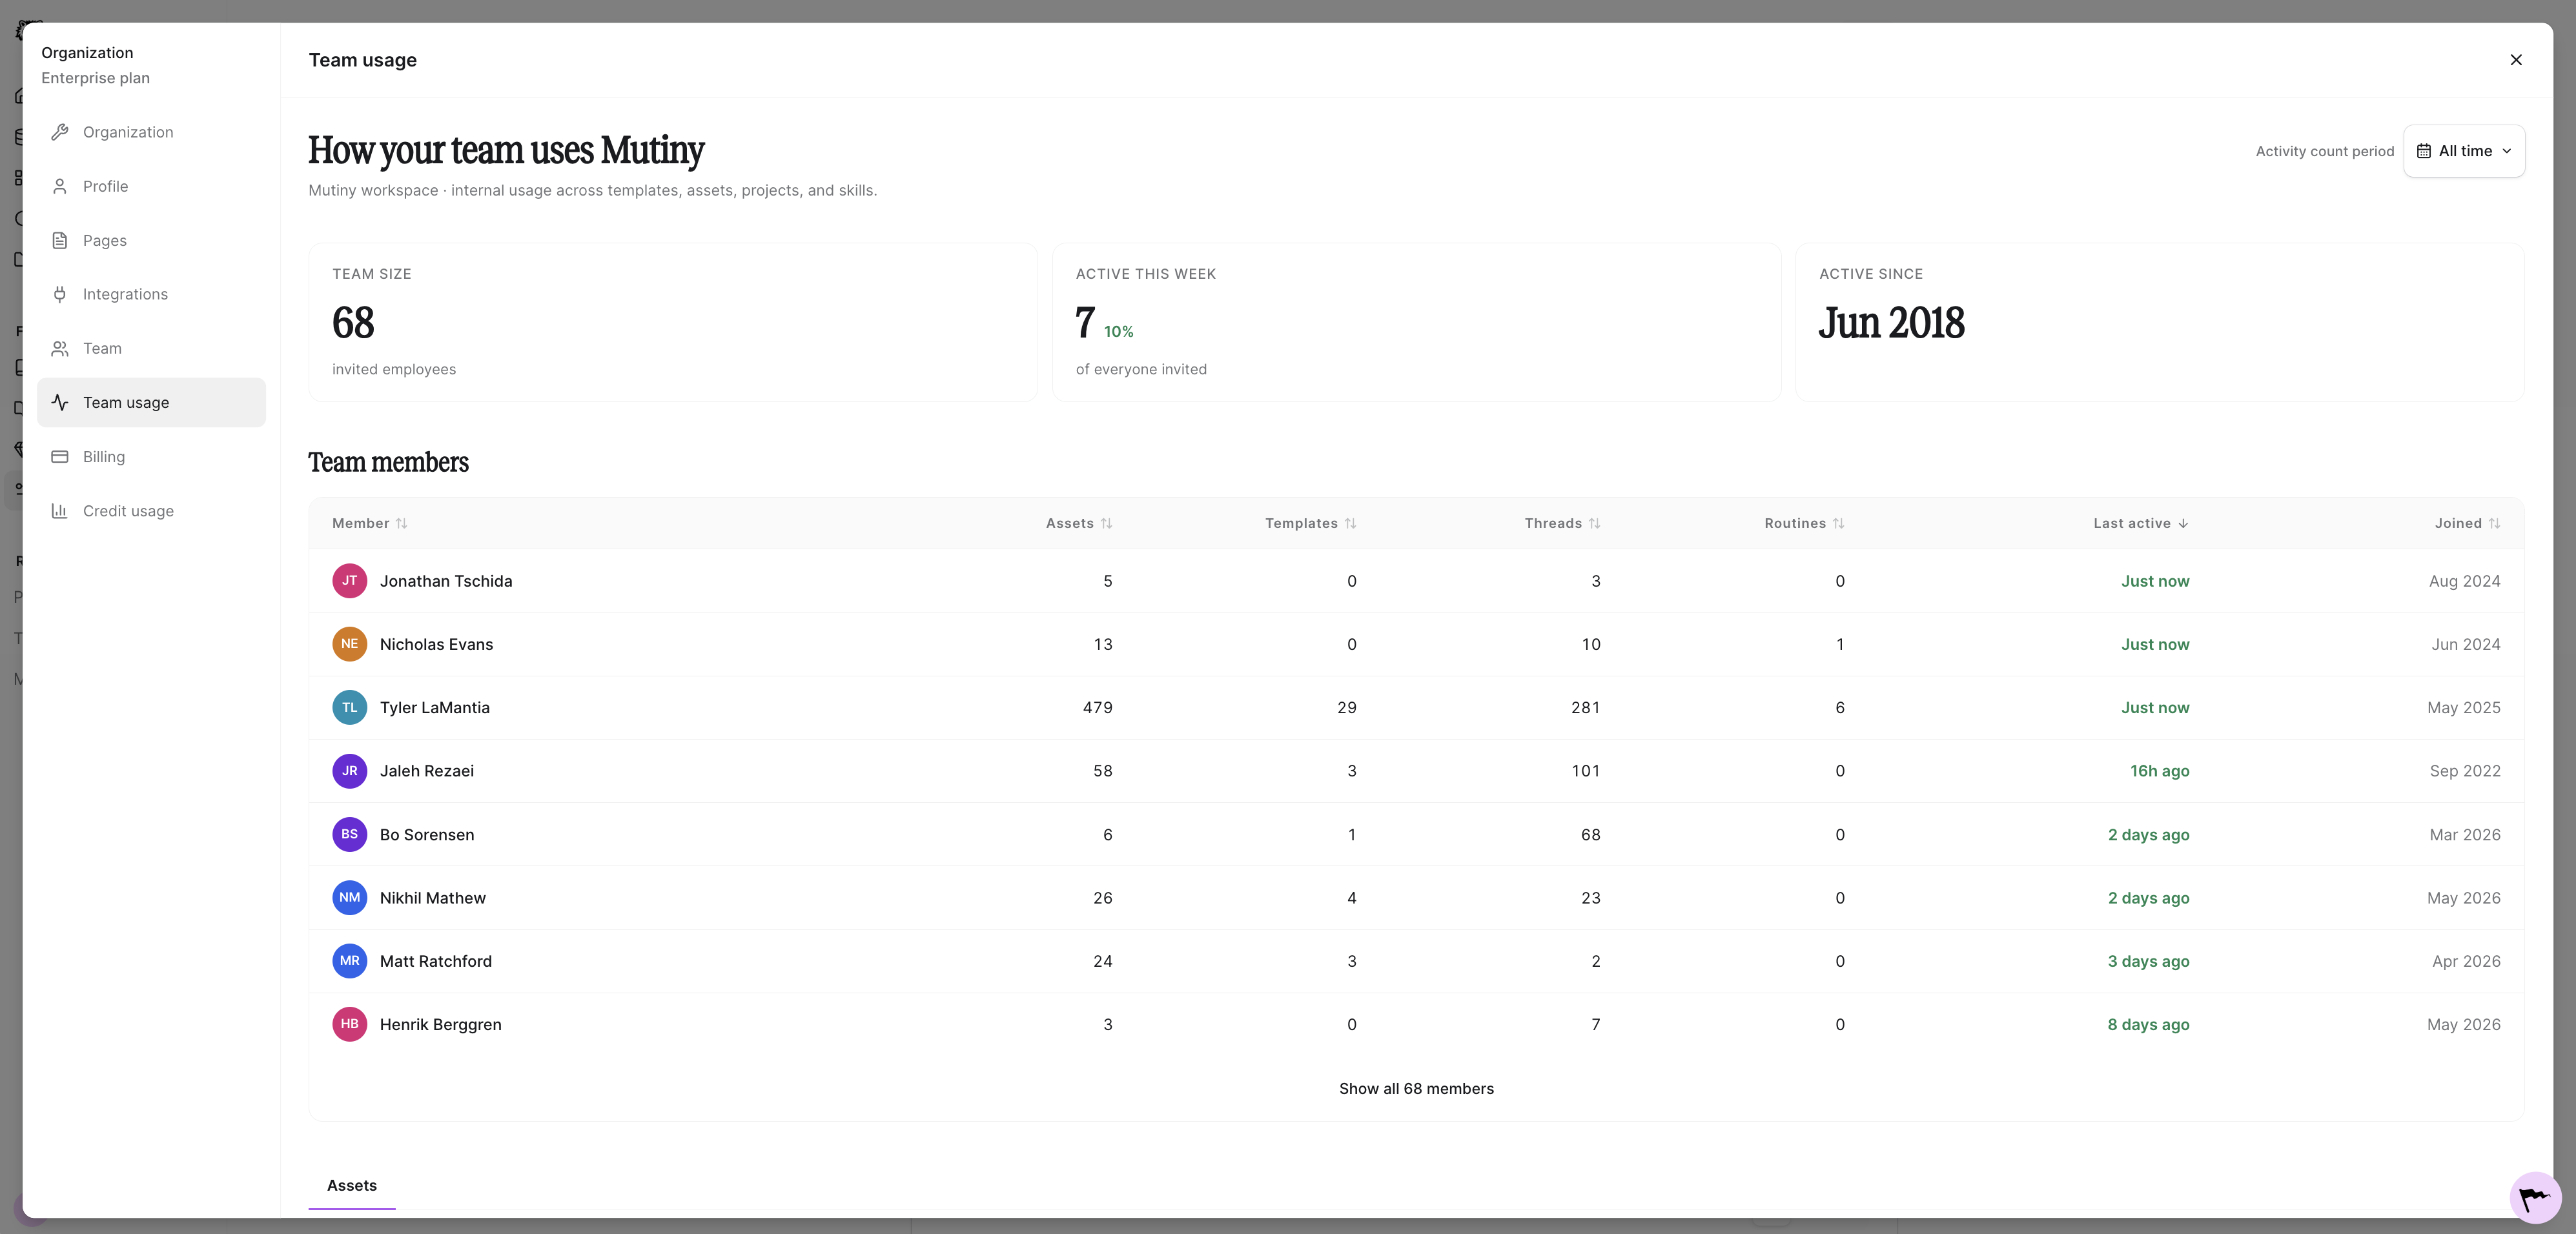This screenshot has height=1234, width=2576.
Task: Click the Team size value 68
Action: (x=353, y=323)
